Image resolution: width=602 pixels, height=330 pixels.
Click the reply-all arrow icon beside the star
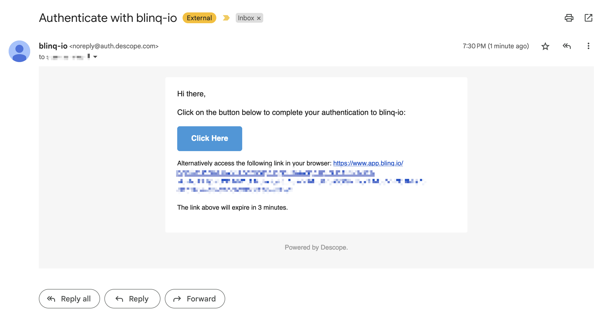click(x=567, y=46)
